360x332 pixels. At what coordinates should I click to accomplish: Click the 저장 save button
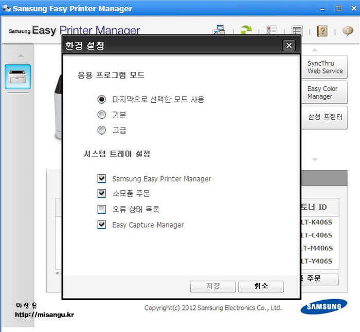coord(213,286)
